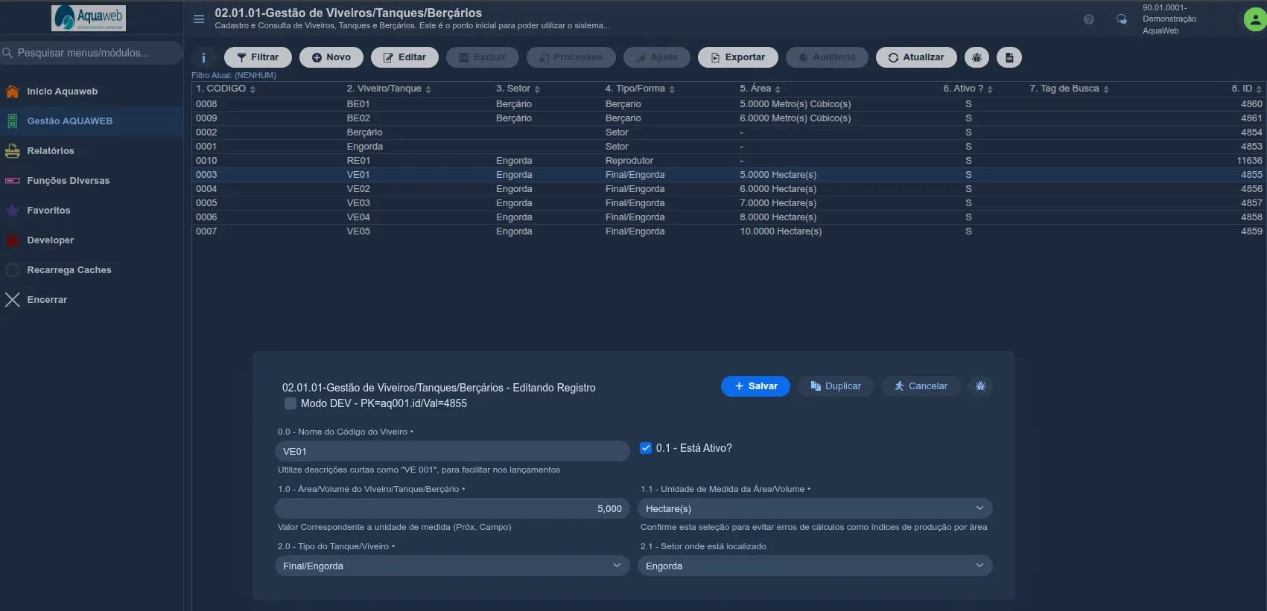The height and width of the screenshot is (611, 1267).
Task: Select table row BE02
Action: point(728,118)
